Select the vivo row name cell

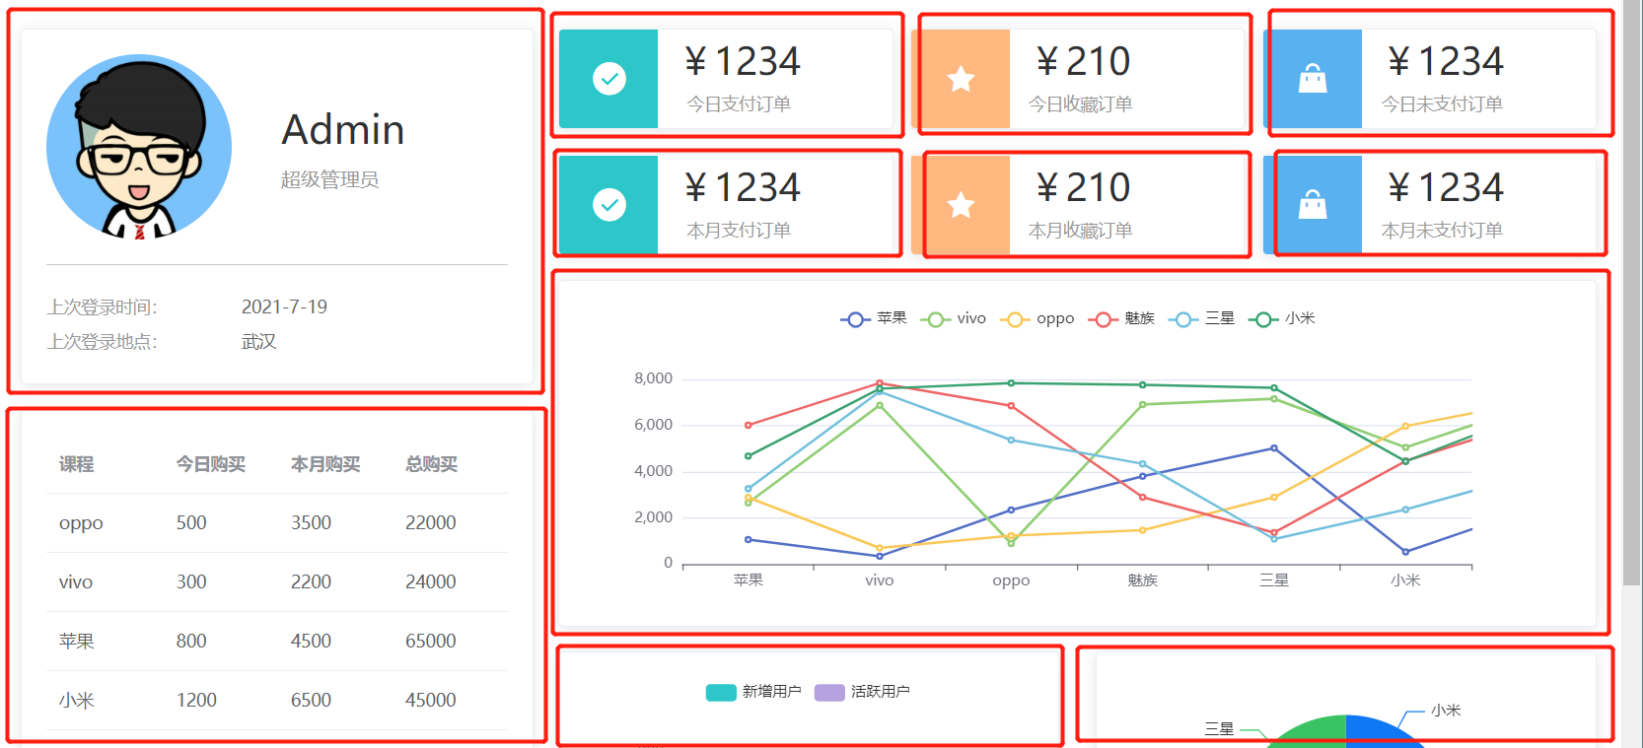[76, 582]
